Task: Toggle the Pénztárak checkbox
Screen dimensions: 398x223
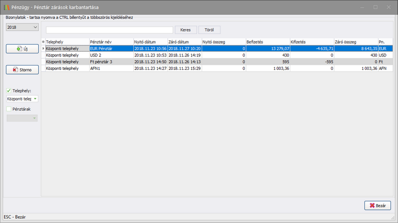Action: click(9, 109)
